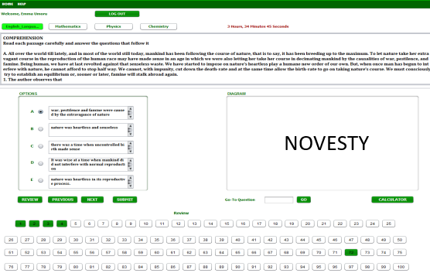This screenshot has height=280, width=430.
Task: Focus the Go-To Question input field
Action: (278, 200)
